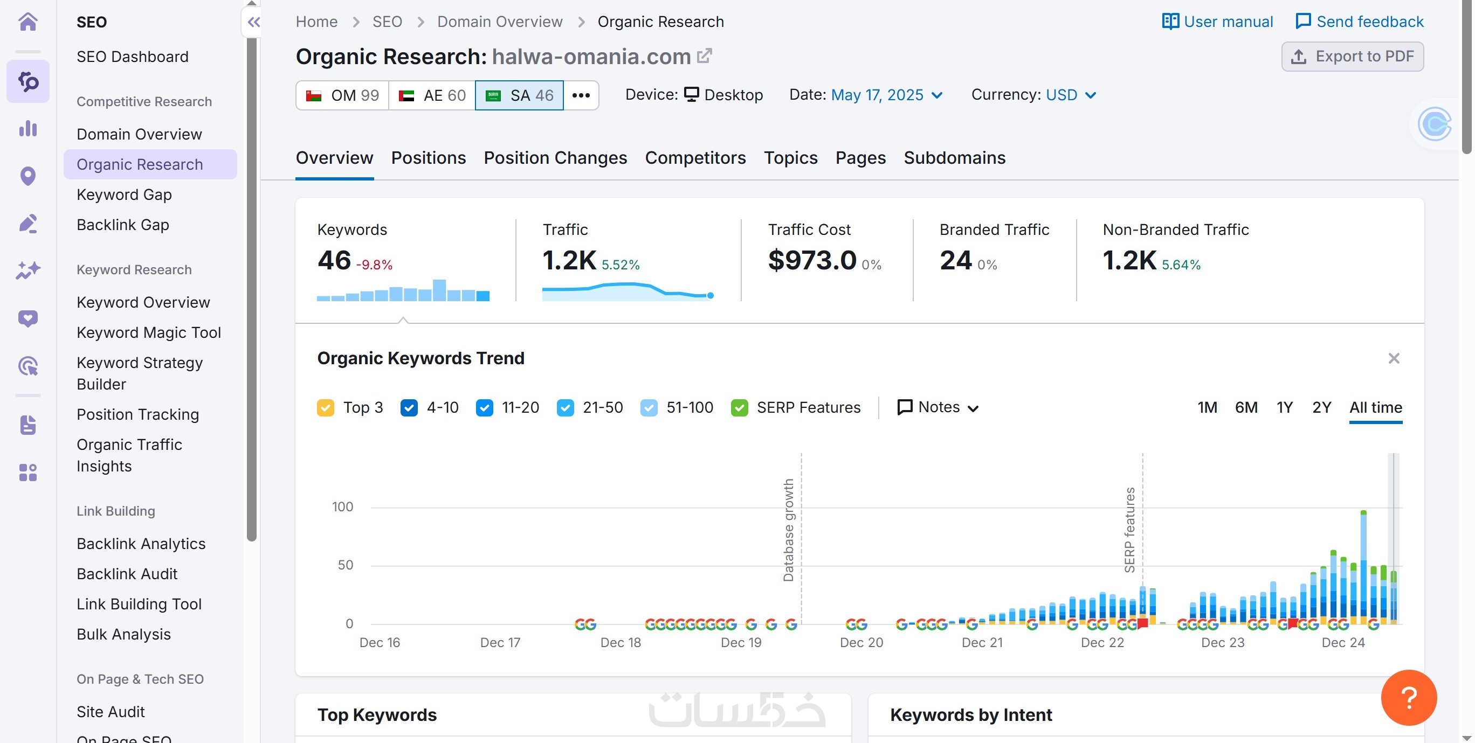Click the home icon in left rail
Screen dimensions: 1475x743
point(27,22)
